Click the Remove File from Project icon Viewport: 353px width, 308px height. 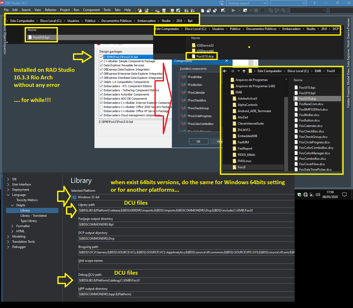[193, 10]
